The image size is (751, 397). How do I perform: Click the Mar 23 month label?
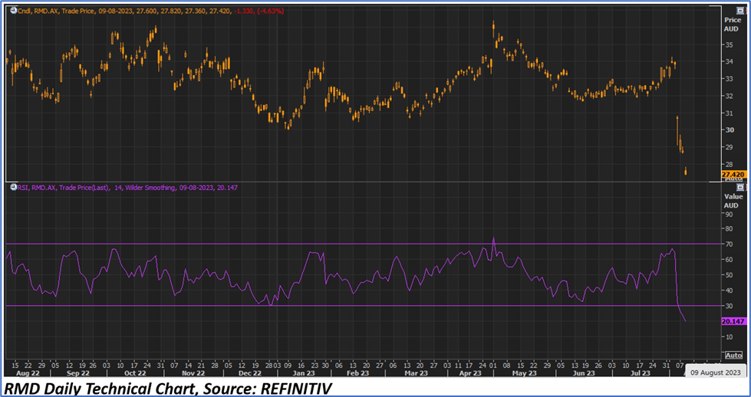click(417, 373)
